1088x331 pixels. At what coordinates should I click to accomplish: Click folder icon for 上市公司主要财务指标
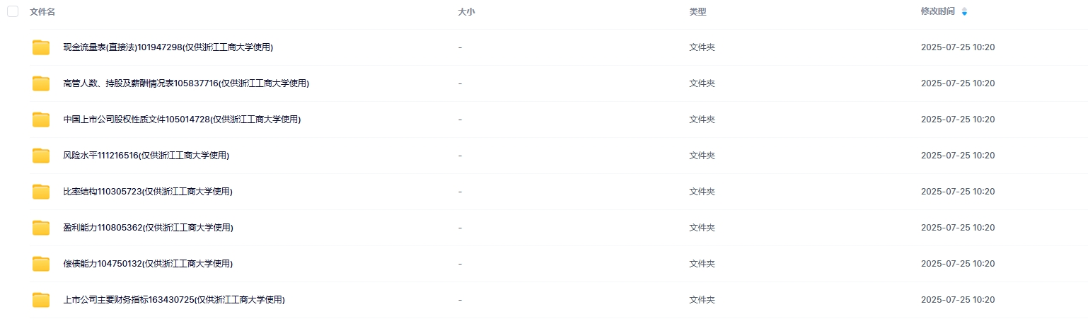coord(41,300)
